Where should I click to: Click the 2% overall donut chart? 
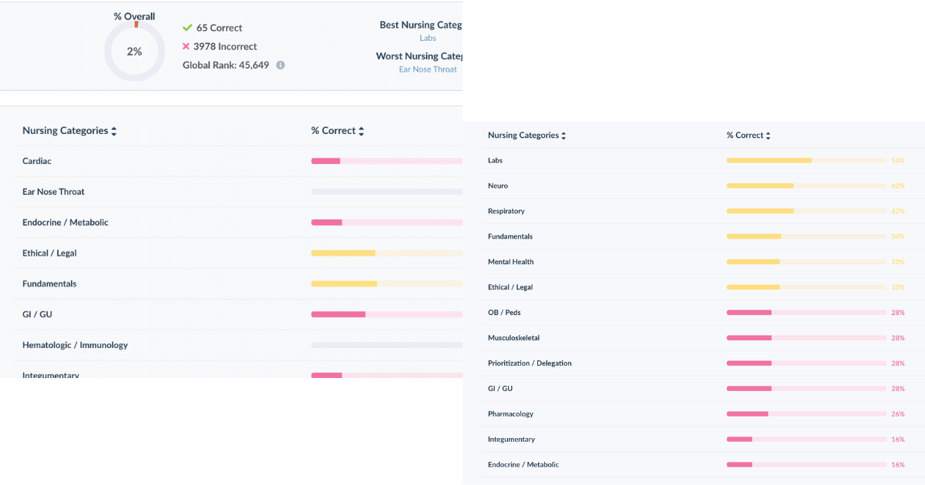tap(134, 51)
